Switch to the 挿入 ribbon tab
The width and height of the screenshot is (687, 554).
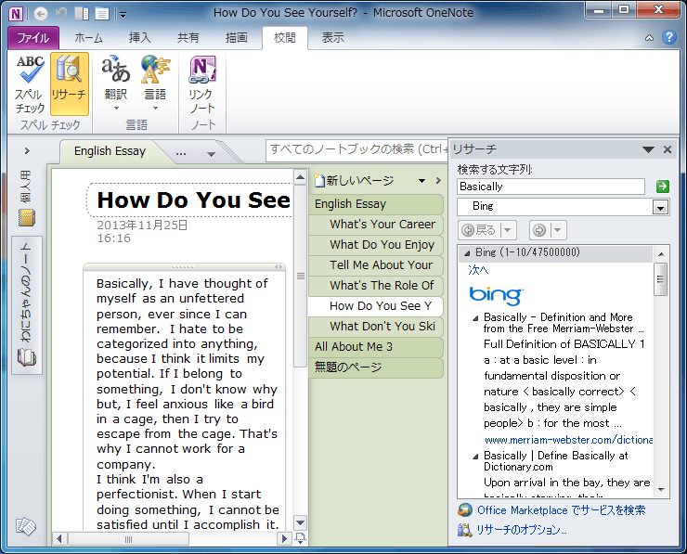click(140, 38)
